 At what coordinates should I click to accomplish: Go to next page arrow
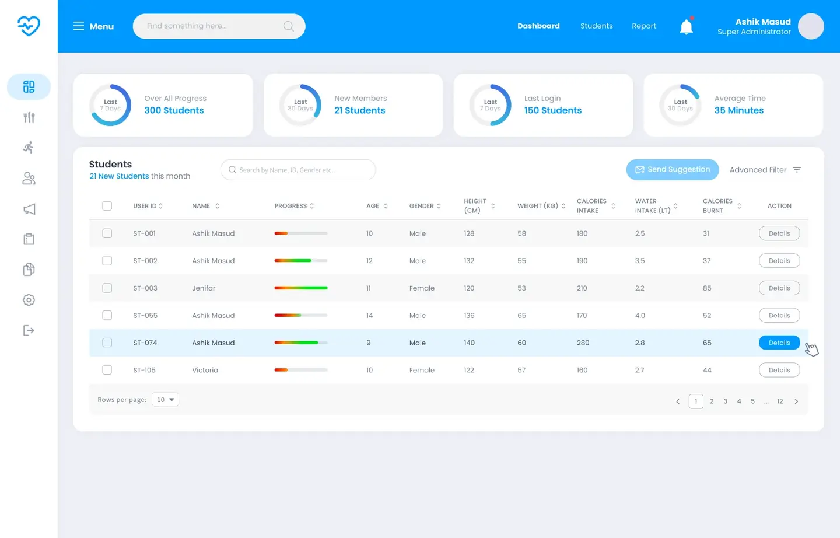coord(796,401)
